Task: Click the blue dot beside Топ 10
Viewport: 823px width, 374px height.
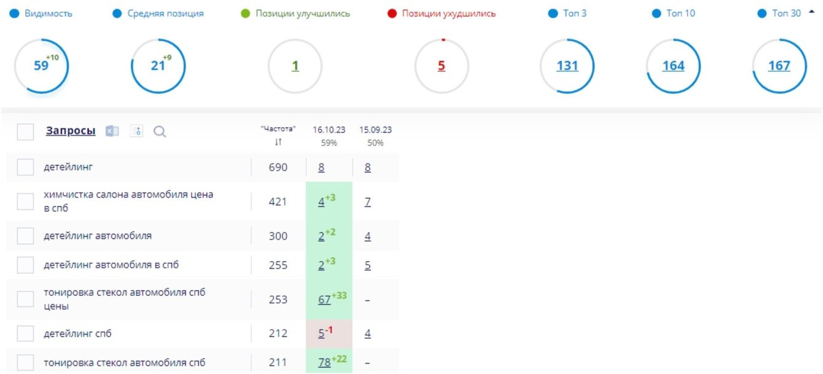Action: pyautogui.click(x=656, y=14)
